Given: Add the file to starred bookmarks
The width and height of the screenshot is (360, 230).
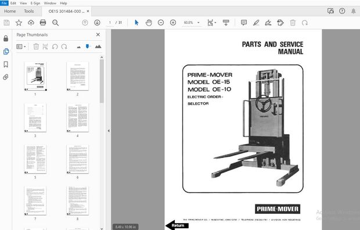Looking at the screenshot, I should pos(19,23).
